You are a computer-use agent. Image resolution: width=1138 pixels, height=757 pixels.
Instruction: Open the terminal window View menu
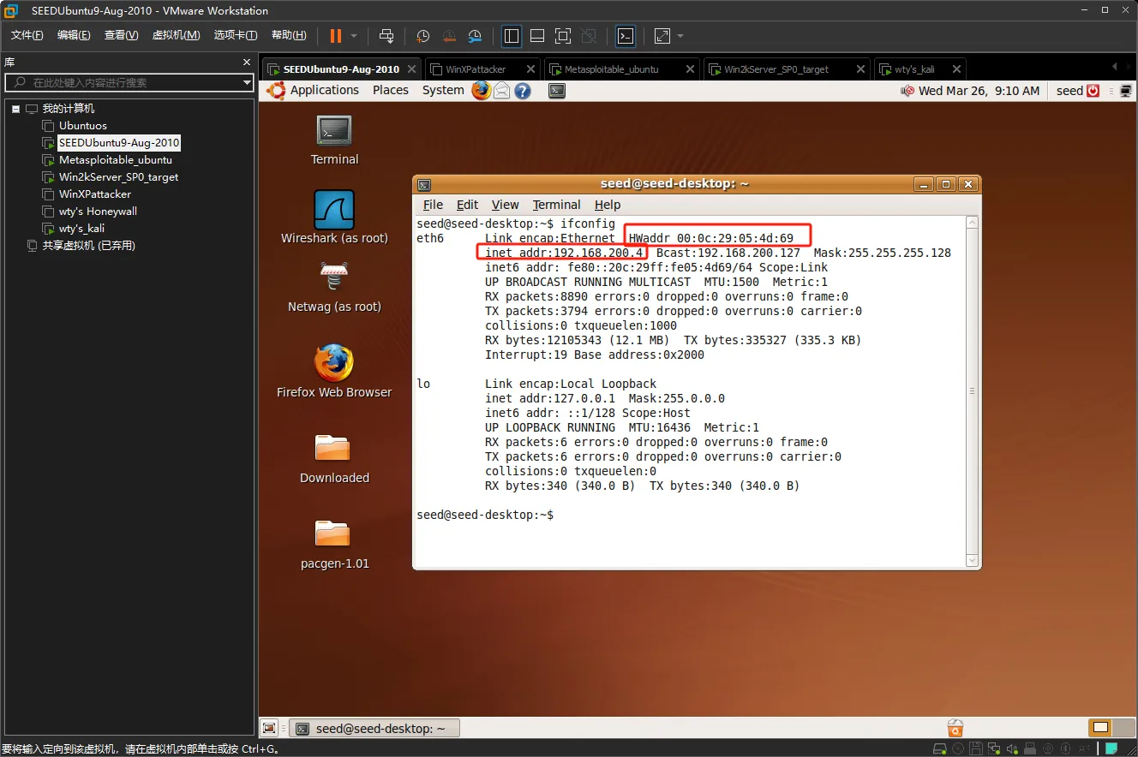pyautogui.click(x=505, y=205)
